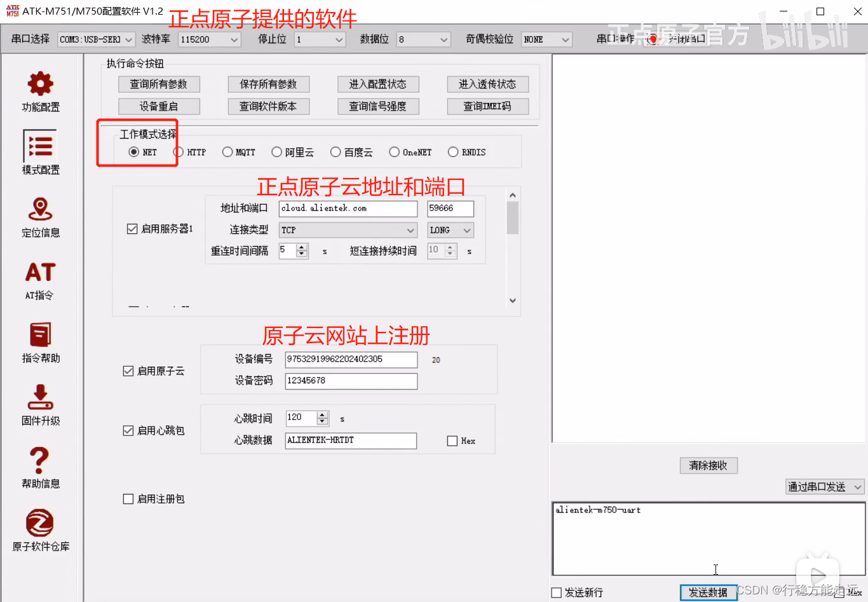This screenshot has width=868, height=602.
Task: Click the 设备密码 input field
Action: click(351, 381)
